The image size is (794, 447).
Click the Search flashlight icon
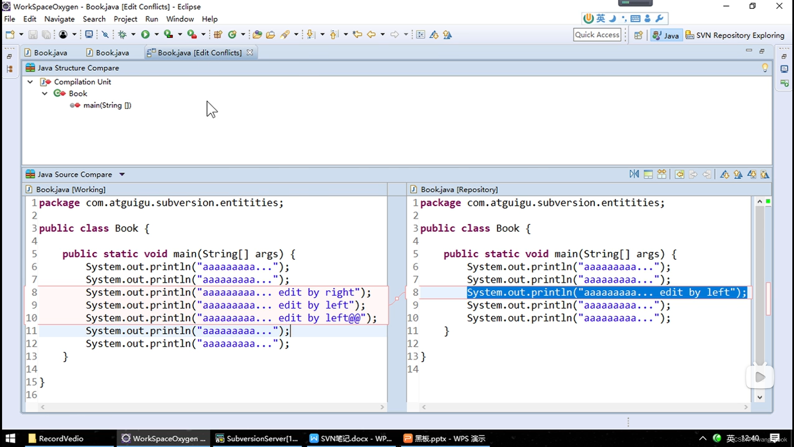click(x=285, y=35)
